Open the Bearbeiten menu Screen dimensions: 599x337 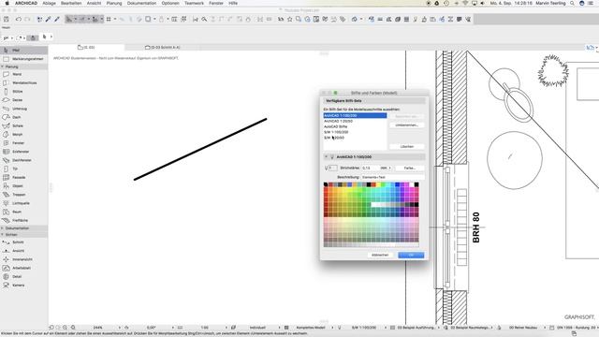pyautogui.click(x=71, y=3)
